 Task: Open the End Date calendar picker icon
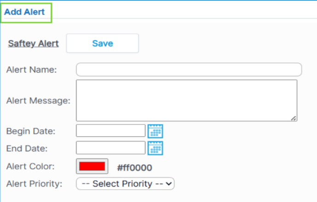tap(156, 148)
